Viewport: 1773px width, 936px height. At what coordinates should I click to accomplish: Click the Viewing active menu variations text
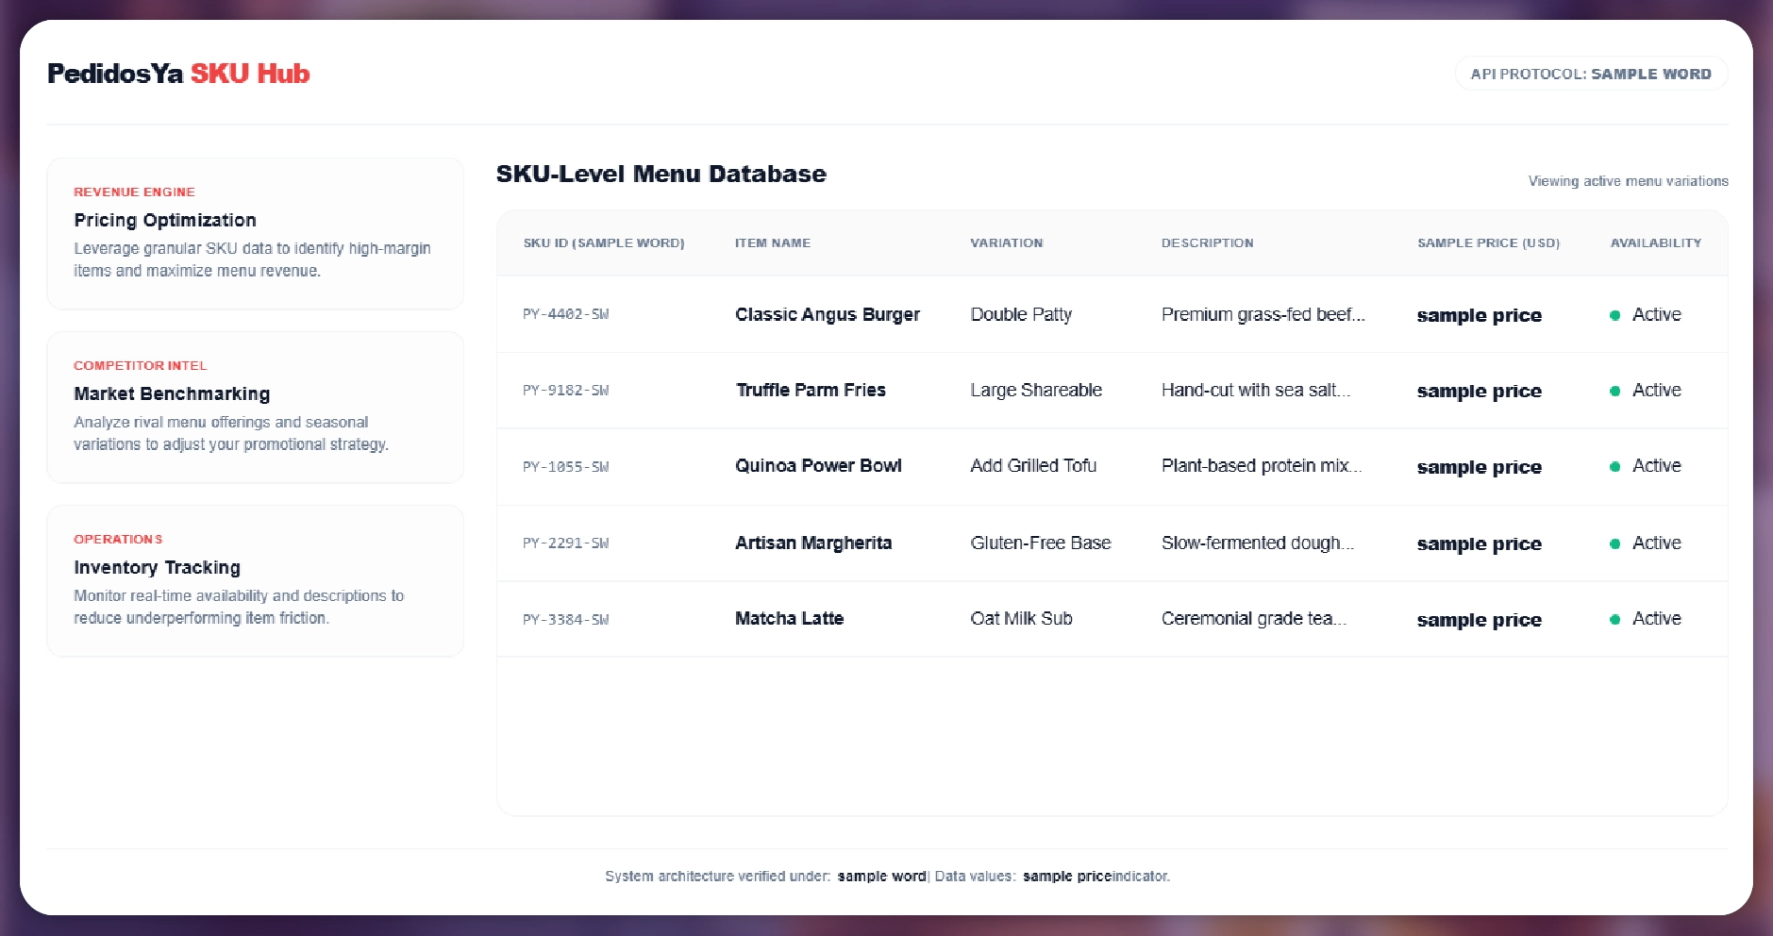(x=1628, y=181)
